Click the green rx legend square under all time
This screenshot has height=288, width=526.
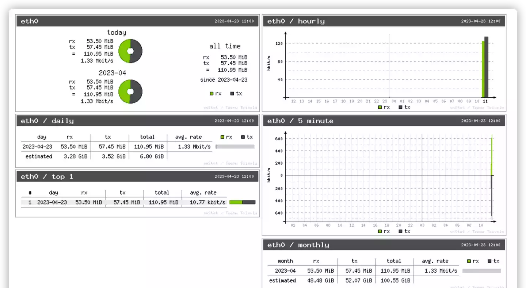pyautogui.click(x=211, y=94)
